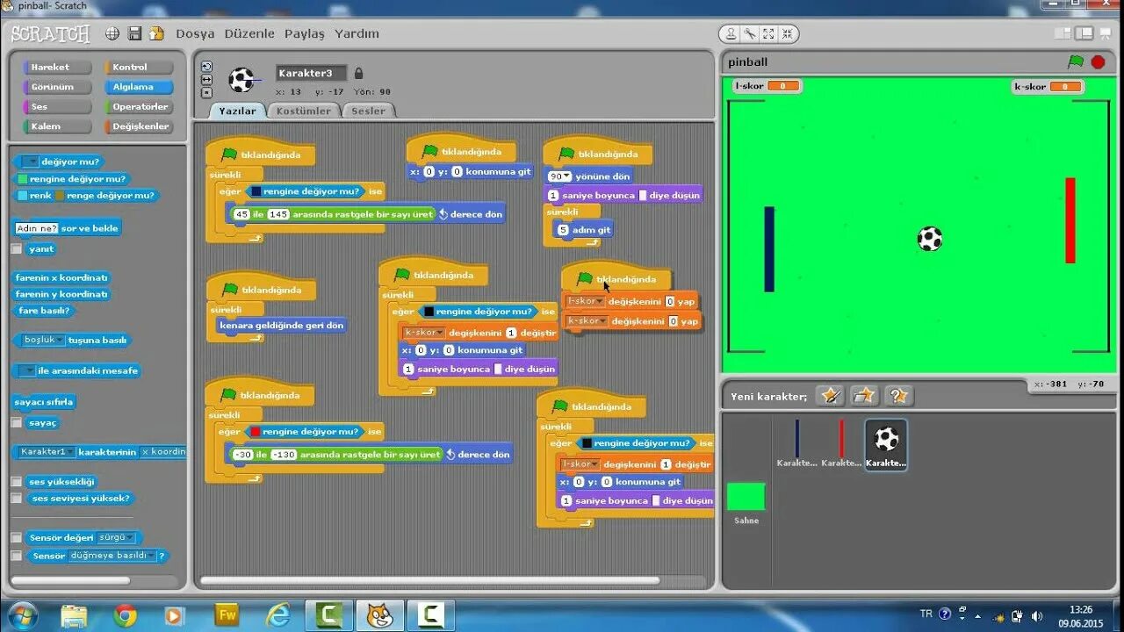Select the scissors delete tool
The width and height of the screenshot is (1124, 632).
[750, 34]
